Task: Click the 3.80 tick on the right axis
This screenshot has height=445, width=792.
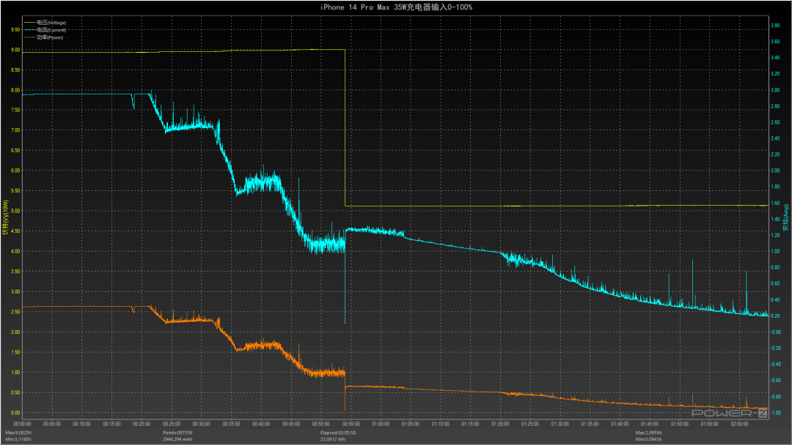Action: pyautogui.click(x=775, y=26)
